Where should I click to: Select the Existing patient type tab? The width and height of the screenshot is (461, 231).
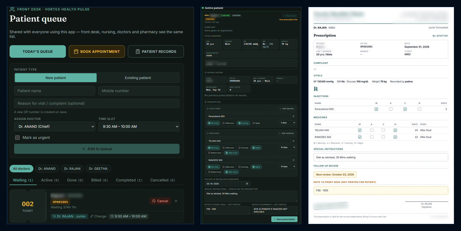tap(138, 78)
